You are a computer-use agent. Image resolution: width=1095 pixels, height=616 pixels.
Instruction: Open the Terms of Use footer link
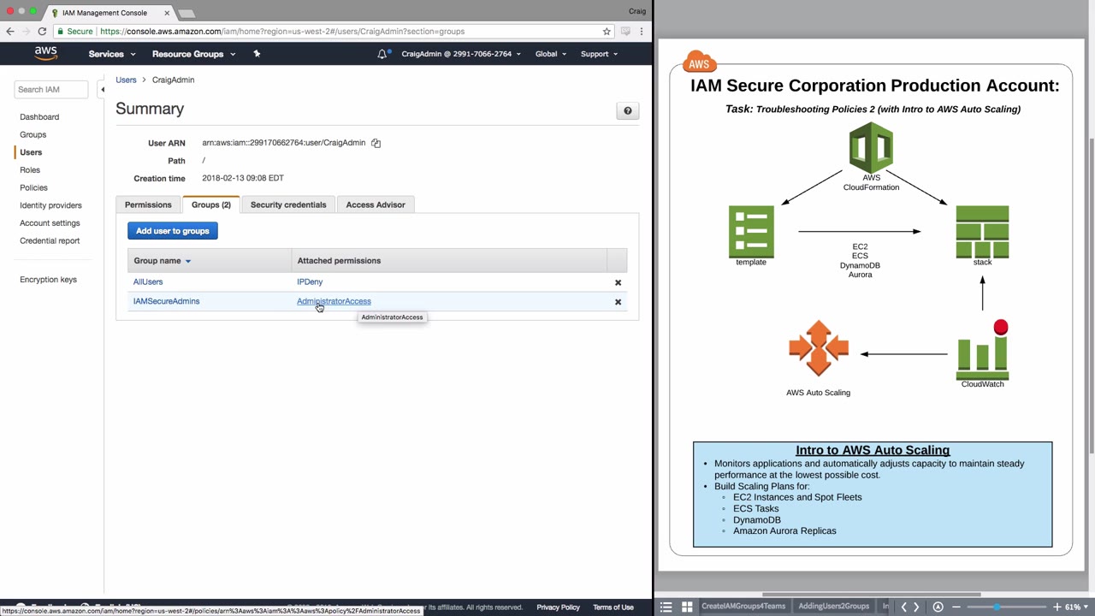point(613,607)
